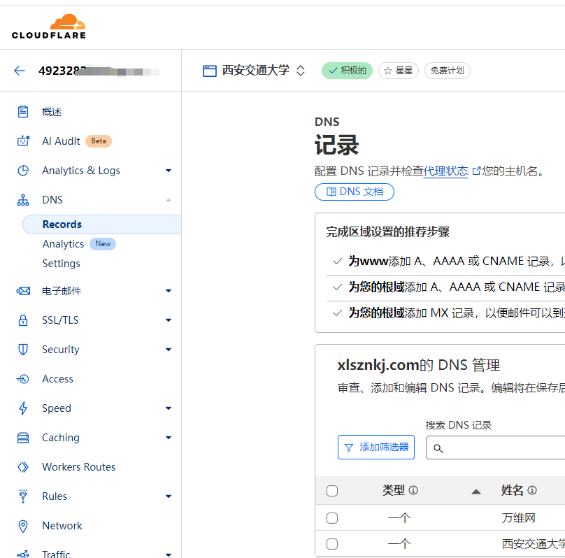Click the 添加筛选器 add filter button

[x=376, y=447]
